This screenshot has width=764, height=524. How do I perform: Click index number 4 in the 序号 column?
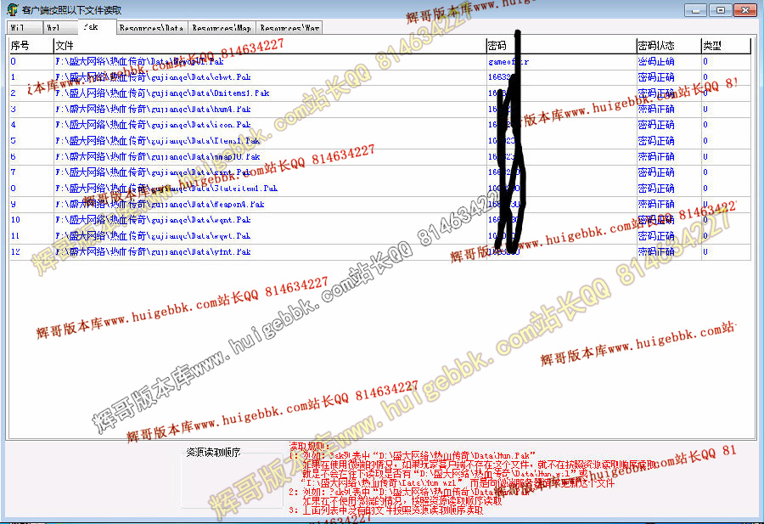(13, 125)
